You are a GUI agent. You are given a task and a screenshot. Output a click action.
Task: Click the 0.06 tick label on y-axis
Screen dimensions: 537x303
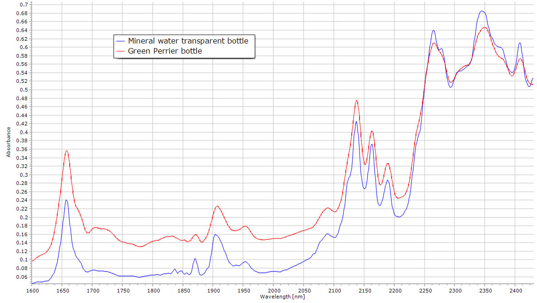22,277
